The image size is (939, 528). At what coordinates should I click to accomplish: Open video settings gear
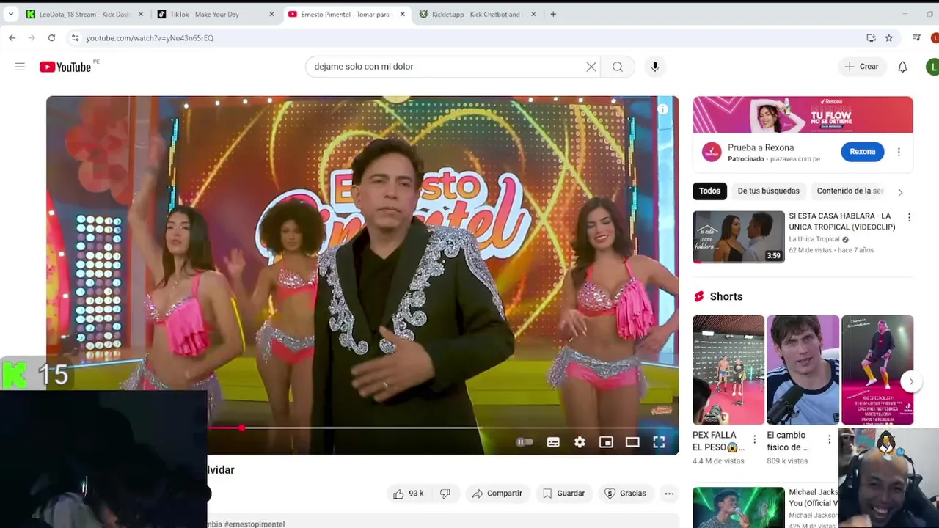click(x=580, y=442)
